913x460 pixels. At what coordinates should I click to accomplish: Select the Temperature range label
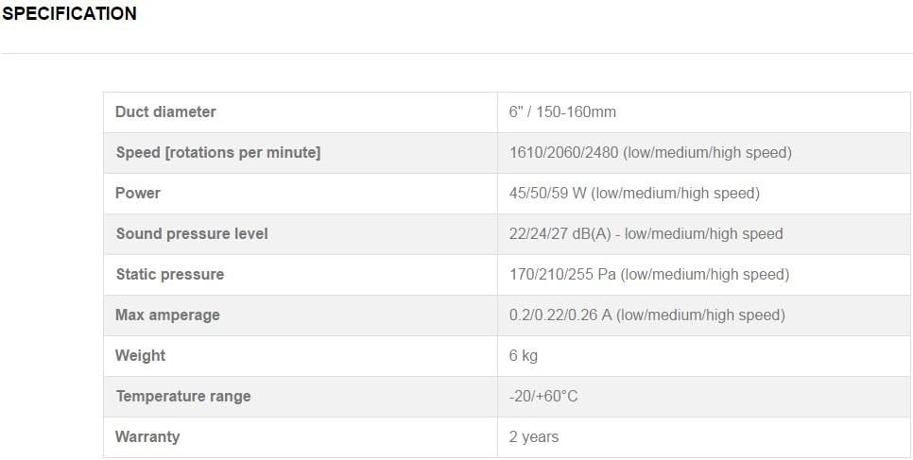pos(182,396)
